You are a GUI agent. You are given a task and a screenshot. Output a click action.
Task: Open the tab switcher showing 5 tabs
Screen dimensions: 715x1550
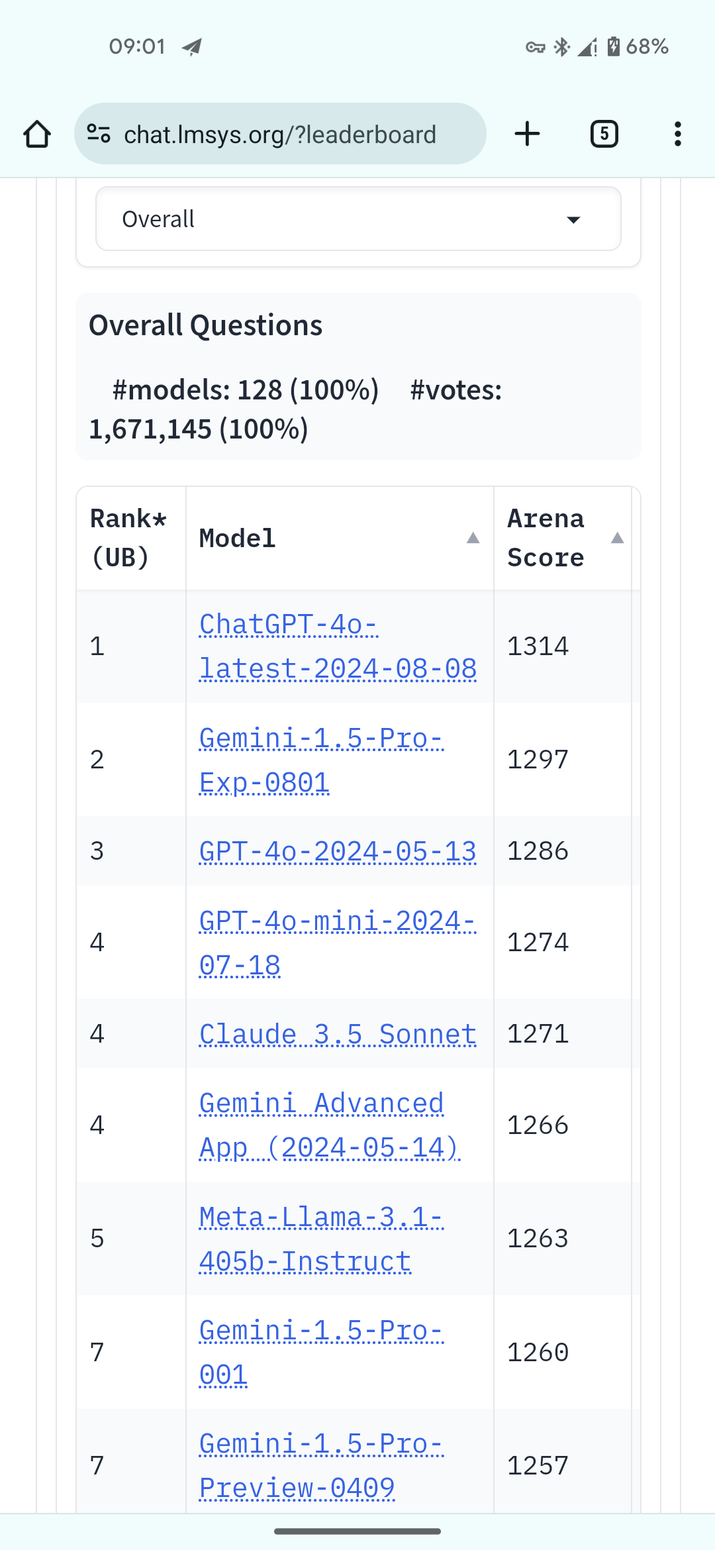tap(604, 134)
